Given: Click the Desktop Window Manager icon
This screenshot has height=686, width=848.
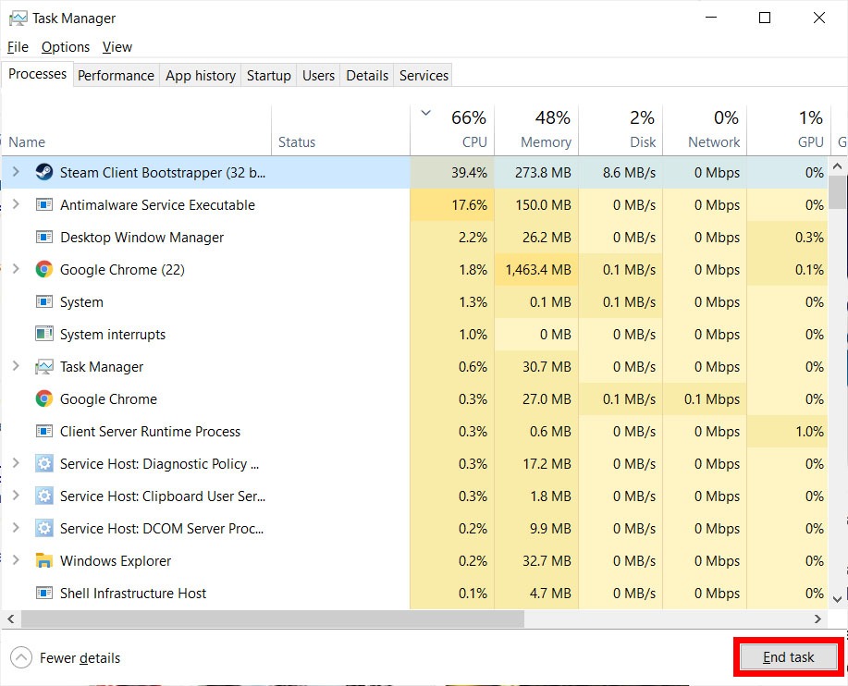Looking at the screenshot, I should click(44, 237).
